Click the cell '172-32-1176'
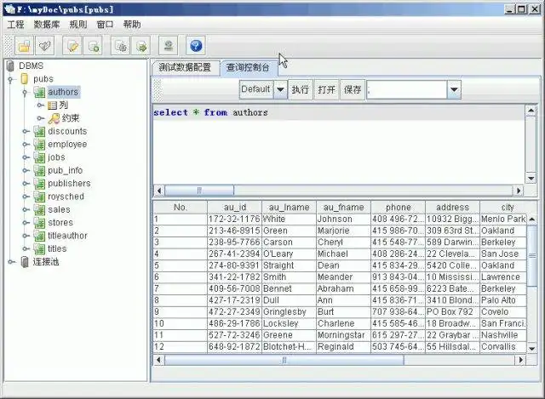Screen dimensions: 545x399 (234, 219)
